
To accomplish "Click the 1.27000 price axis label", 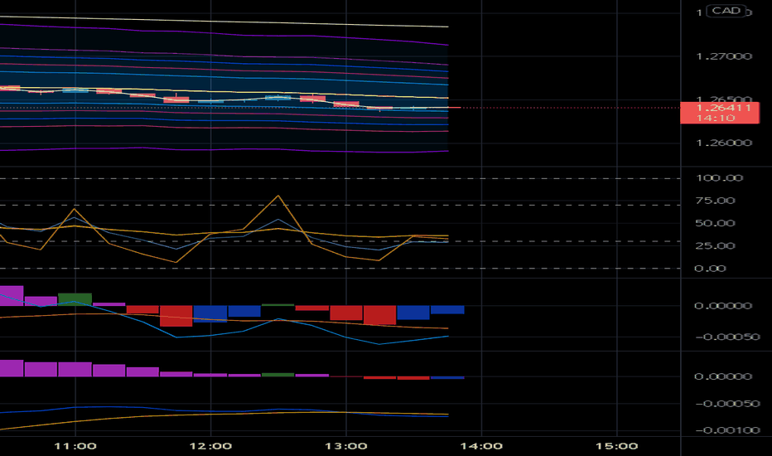I will pyautogui.click(x=724, y=56).
